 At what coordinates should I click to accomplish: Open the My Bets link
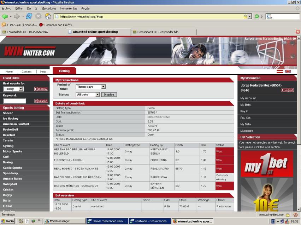tap(246, 105)
